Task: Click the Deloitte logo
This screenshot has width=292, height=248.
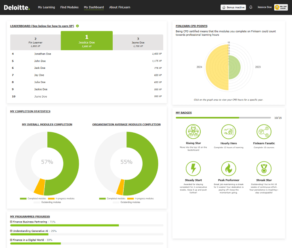Action: [x=17, y=7]
